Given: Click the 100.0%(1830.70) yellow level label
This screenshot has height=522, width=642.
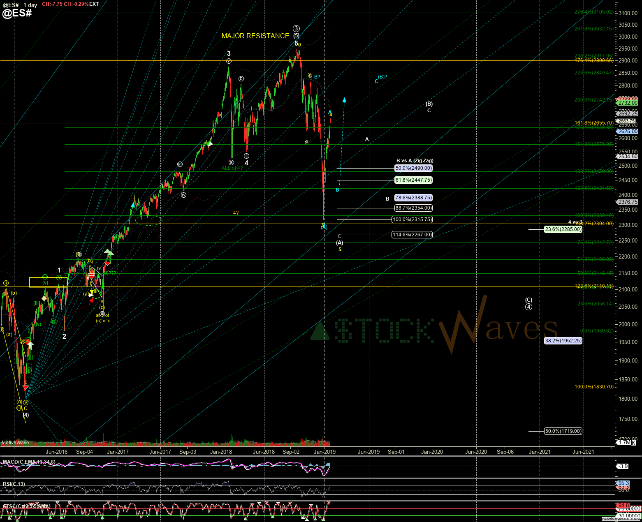Looking at the screenshot, I should [x=594, y=387].
